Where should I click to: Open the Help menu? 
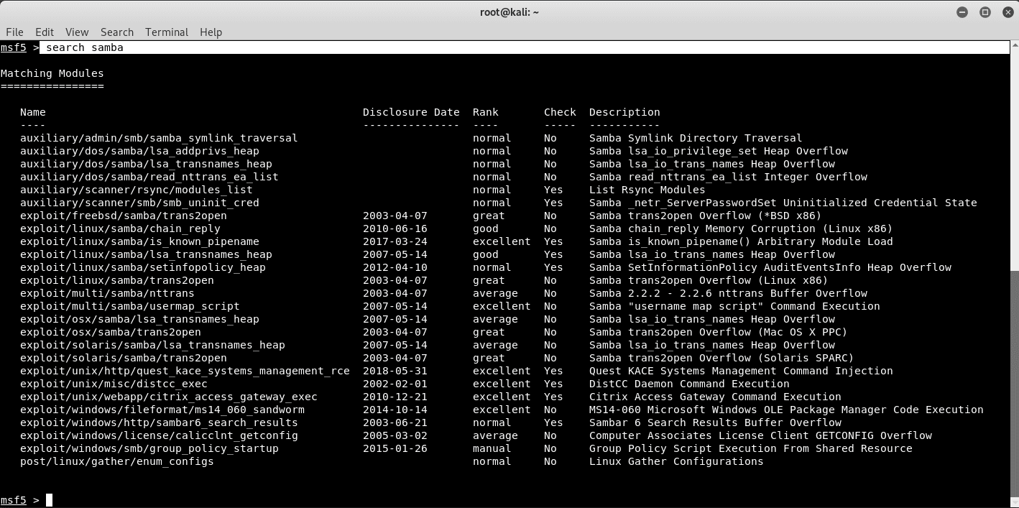click(x=211, y=32)
